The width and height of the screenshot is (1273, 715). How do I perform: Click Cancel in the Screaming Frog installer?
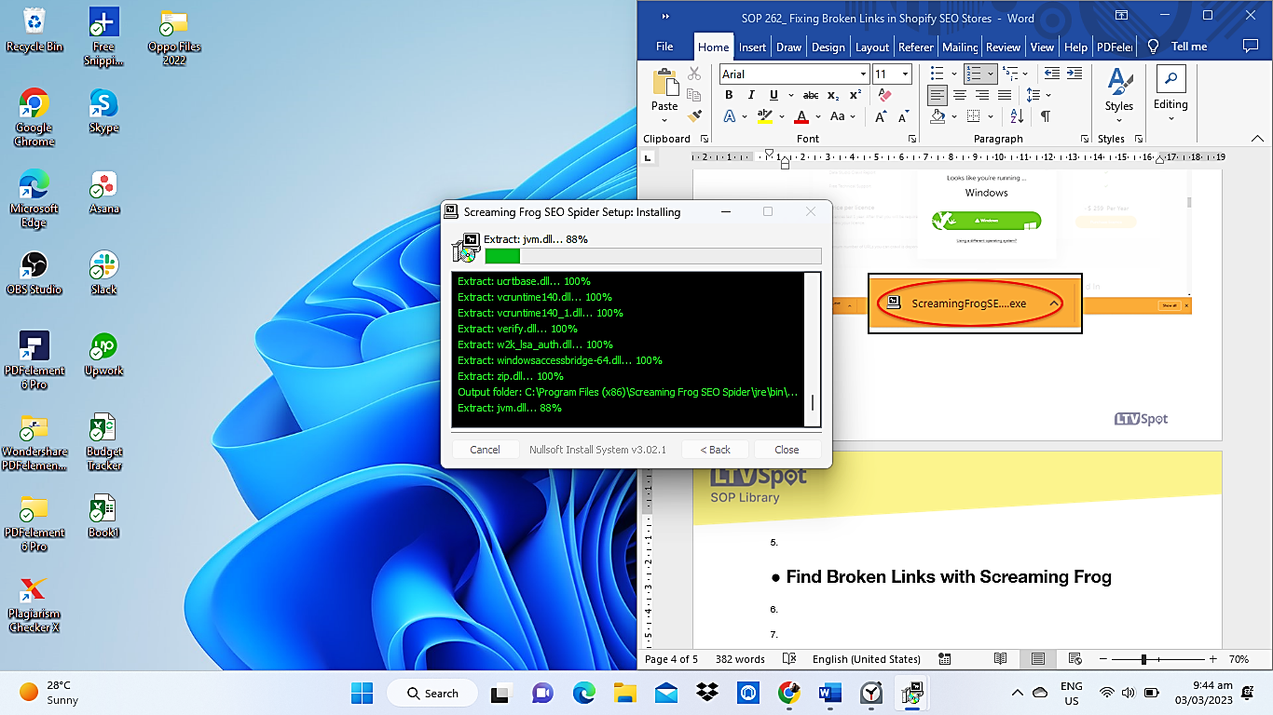(x=485, y=449)
